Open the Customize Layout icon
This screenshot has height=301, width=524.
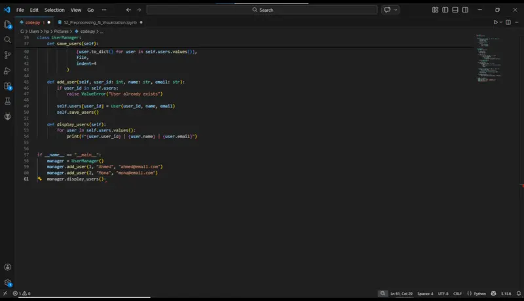[435, 10]
